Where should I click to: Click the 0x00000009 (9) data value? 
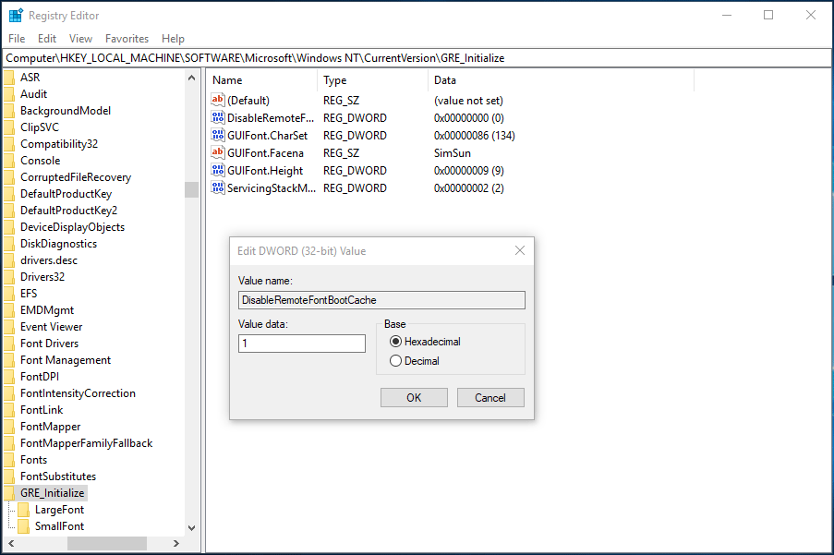tap(469, 171)
